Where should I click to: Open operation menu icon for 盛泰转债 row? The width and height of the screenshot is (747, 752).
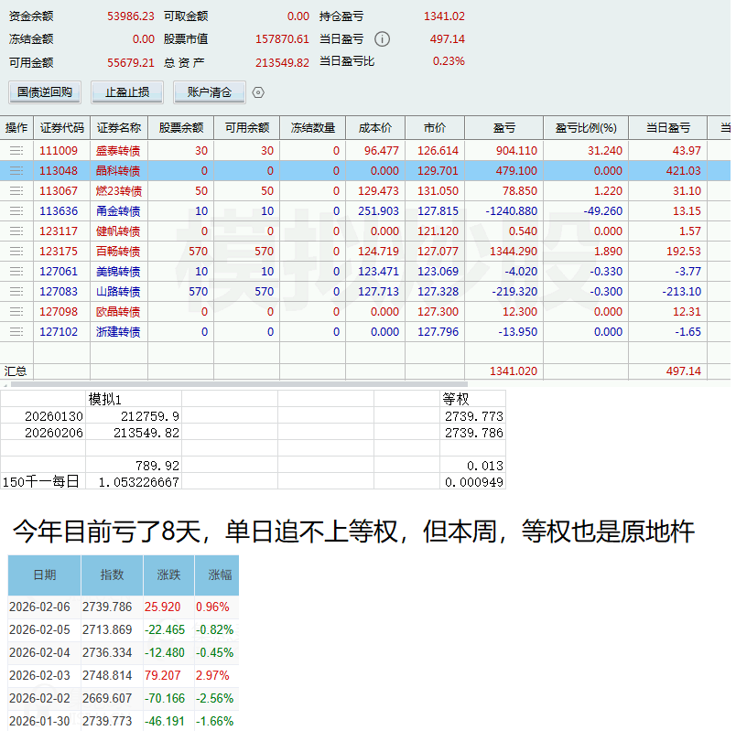[x=16, y=151]
